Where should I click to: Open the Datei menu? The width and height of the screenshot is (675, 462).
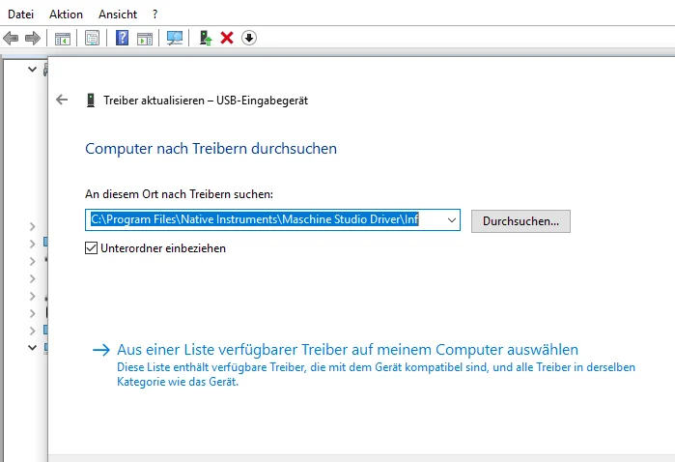coord(20,14)
